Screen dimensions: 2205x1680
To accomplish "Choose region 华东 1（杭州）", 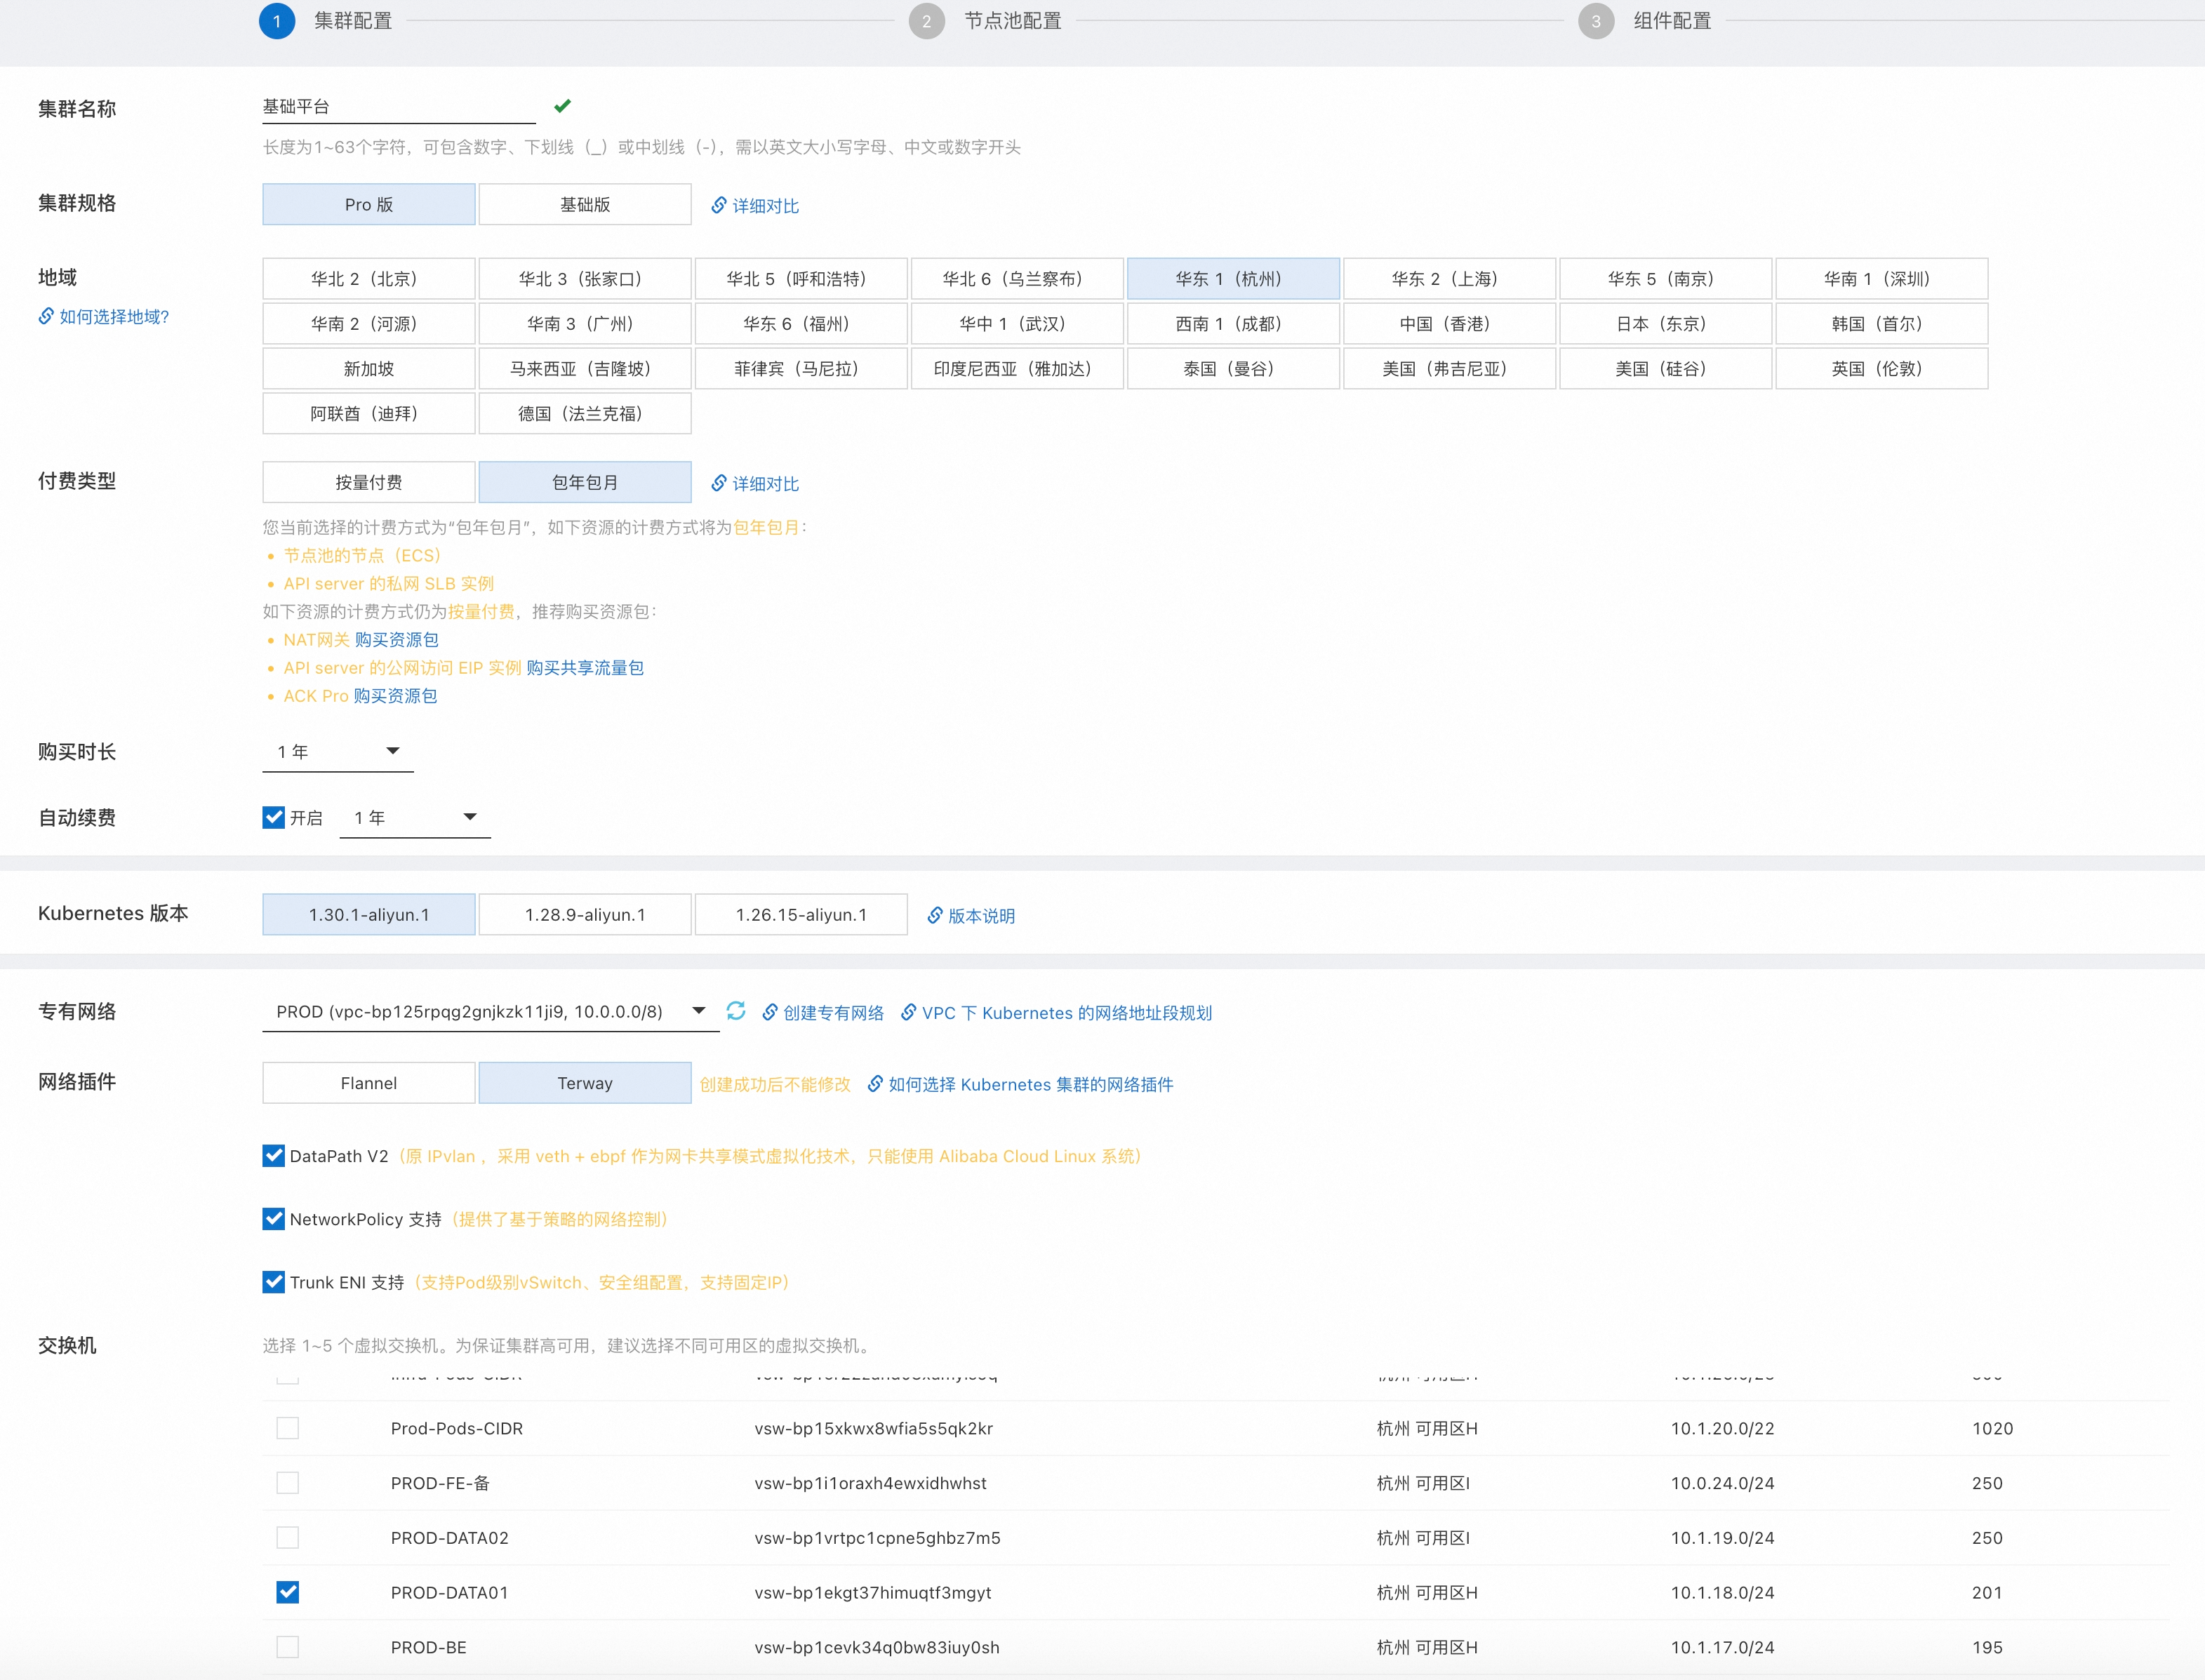I will (x=1233, y=279).
